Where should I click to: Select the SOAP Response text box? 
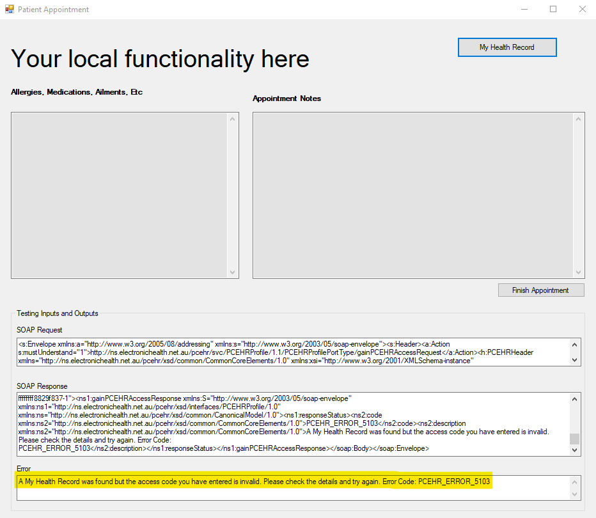click(x=294, y=422)
